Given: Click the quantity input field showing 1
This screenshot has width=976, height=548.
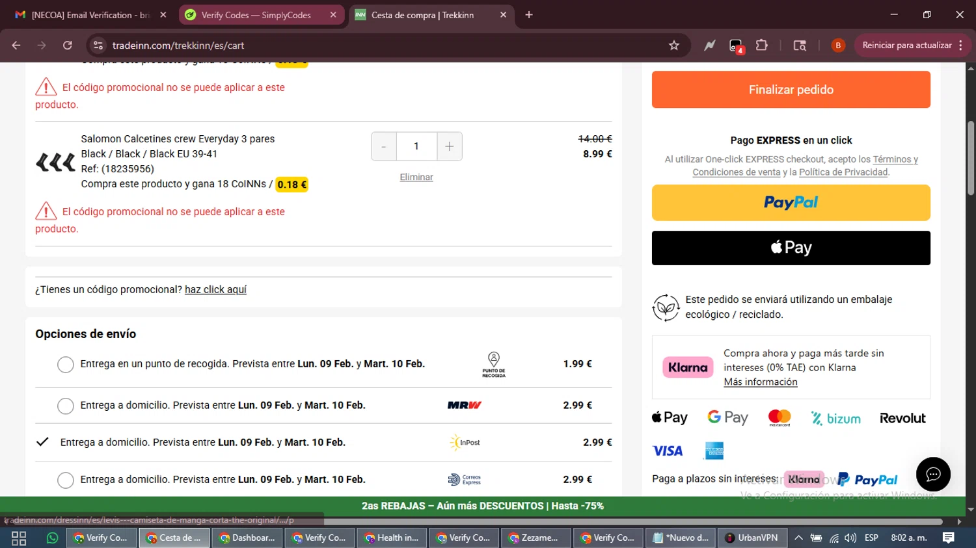Looking at the screenshot, I should point(416,146).
